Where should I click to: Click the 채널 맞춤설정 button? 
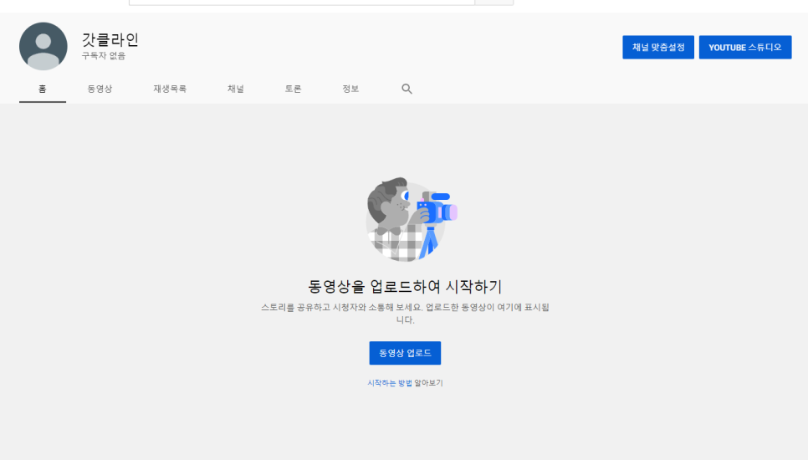point(657,48)
